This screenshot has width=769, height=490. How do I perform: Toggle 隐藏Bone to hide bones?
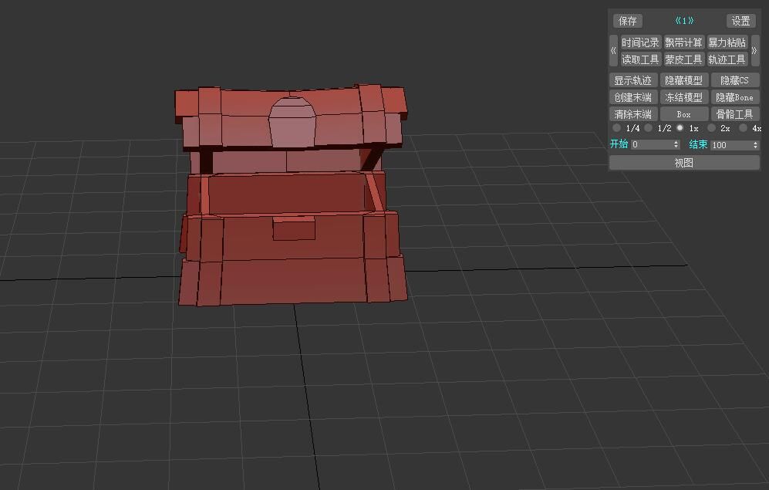pos(734,97)
